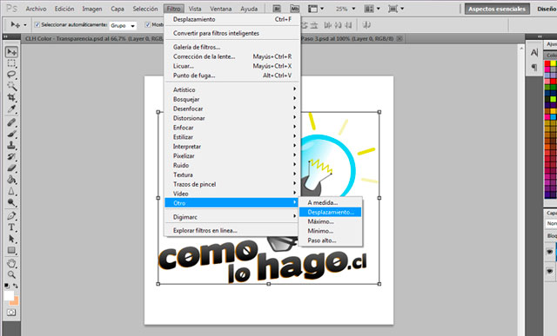Open the 25% zoom level dropdown
The image size is (557, 336).
346,9
